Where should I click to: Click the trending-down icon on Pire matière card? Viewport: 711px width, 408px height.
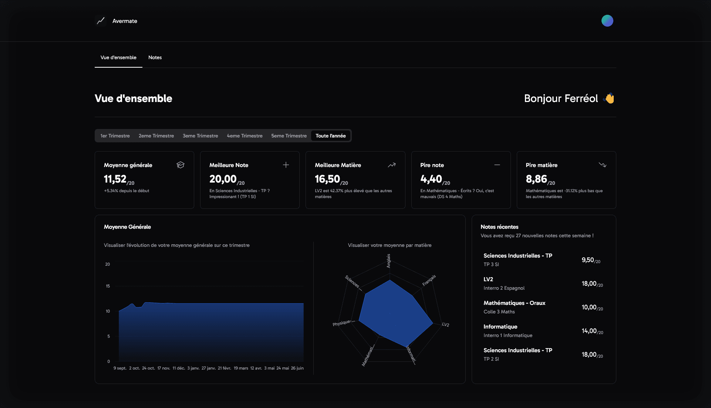tap(603, 165)
